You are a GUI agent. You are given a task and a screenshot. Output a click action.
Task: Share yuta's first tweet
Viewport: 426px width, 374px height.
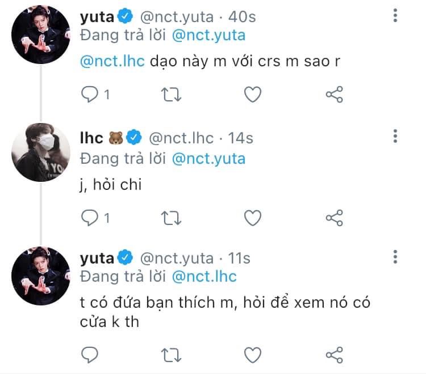pos(335,95)
